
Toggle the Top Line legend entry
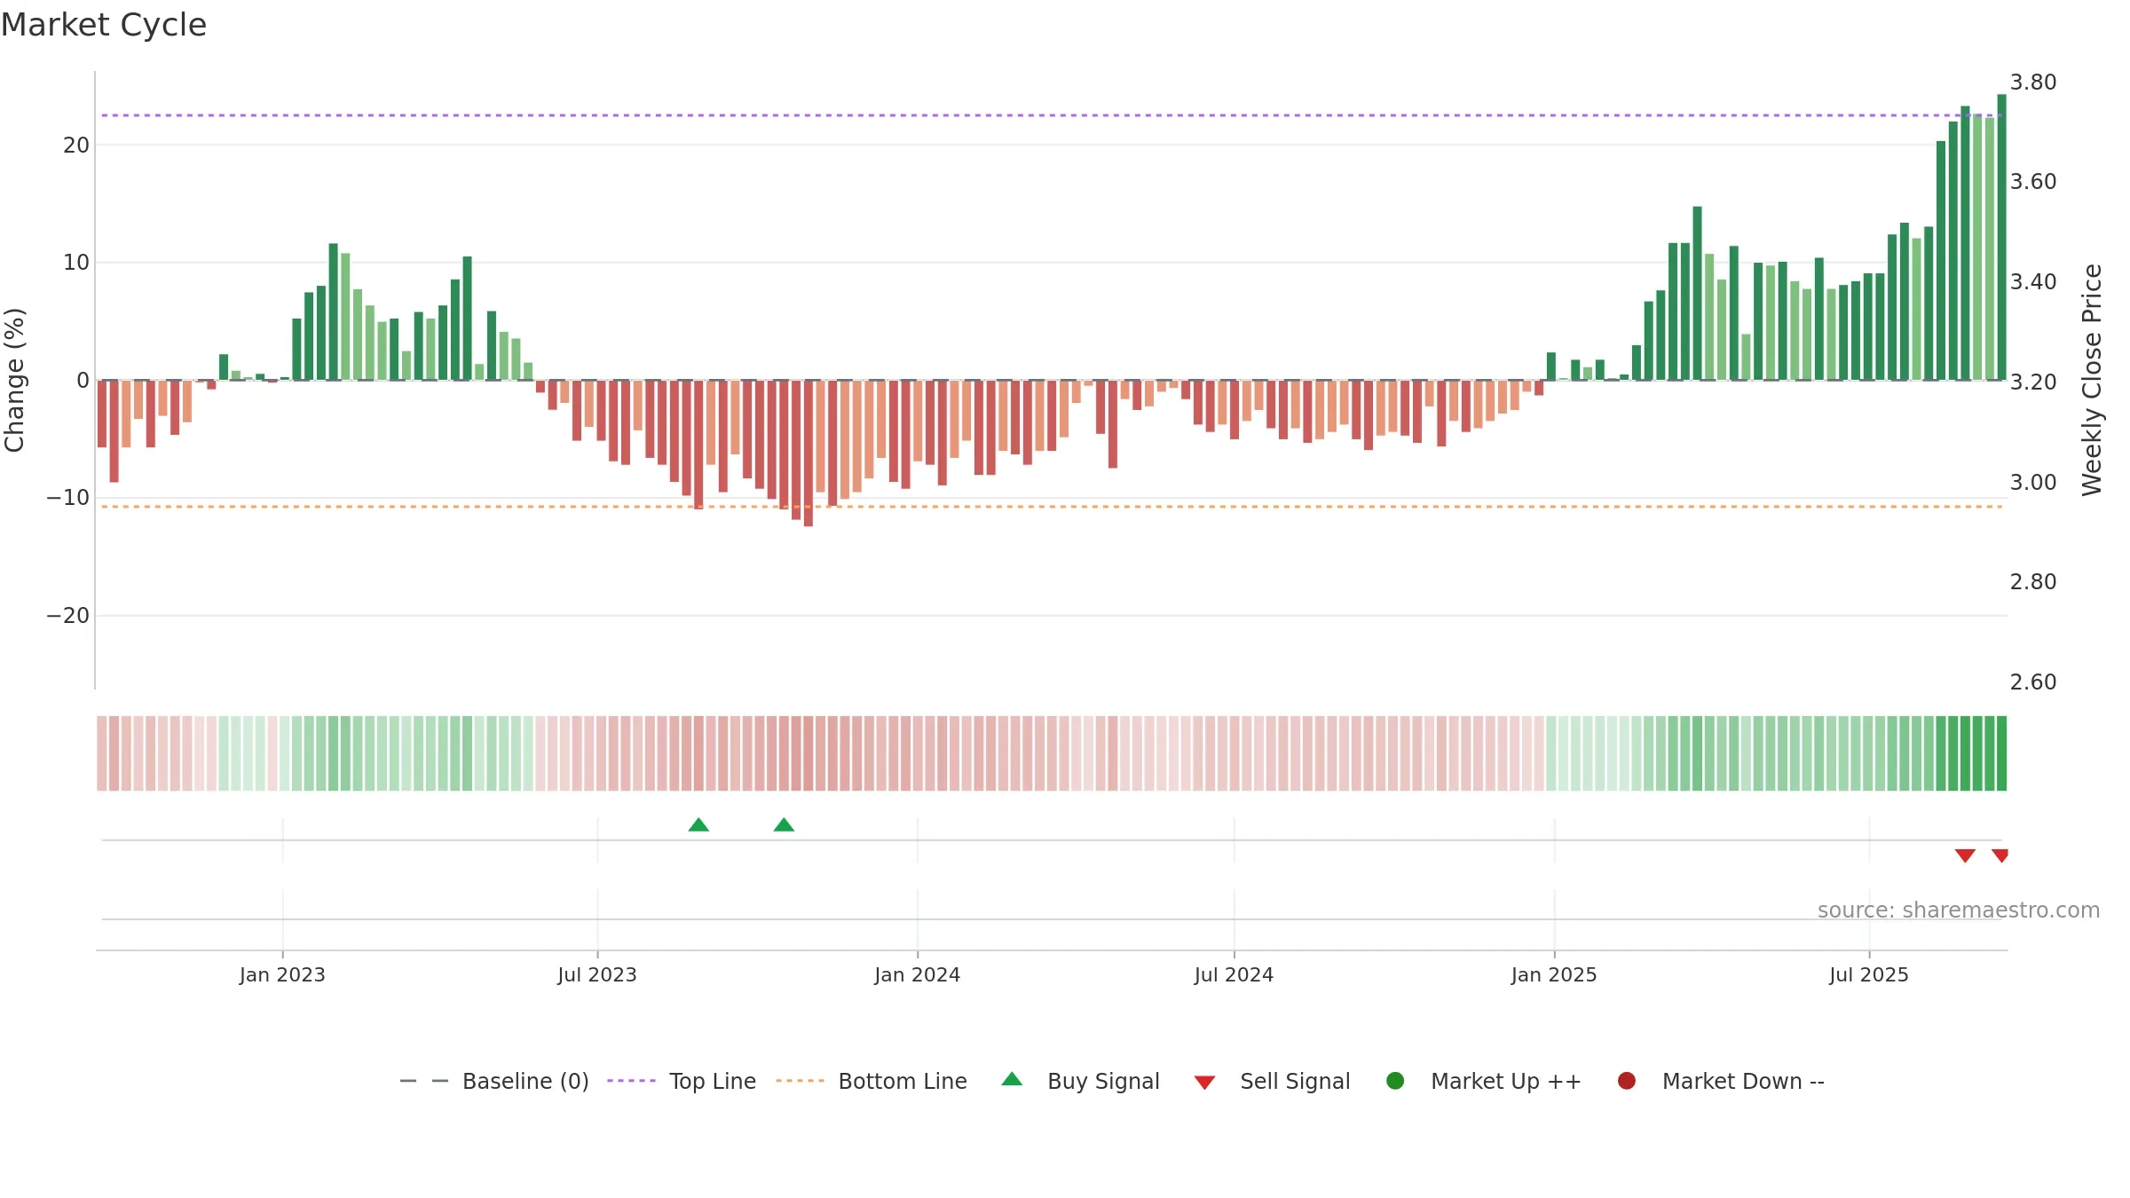[x=682, y=1081]
